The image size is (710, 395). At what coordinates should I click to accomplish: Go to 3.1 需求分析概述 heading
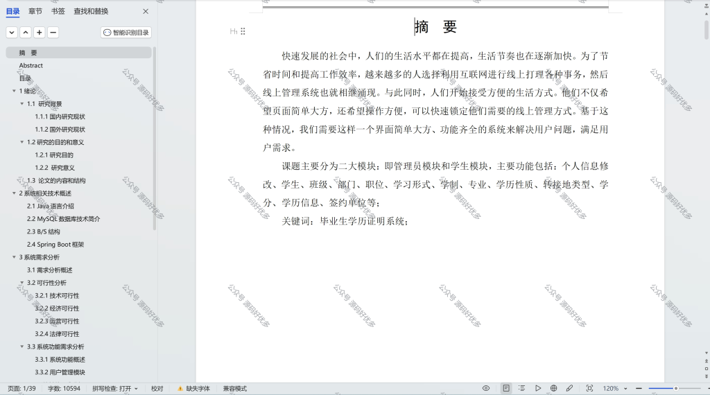tap(49, 270)
